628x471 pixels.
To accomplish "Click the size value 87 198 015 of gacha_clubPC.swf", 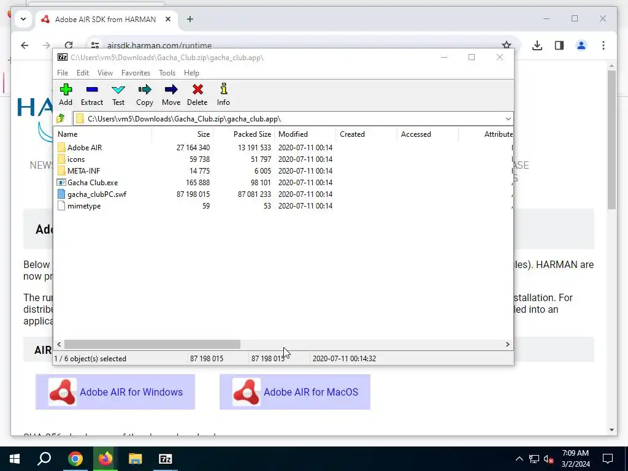I will click(x=193, y=194).
